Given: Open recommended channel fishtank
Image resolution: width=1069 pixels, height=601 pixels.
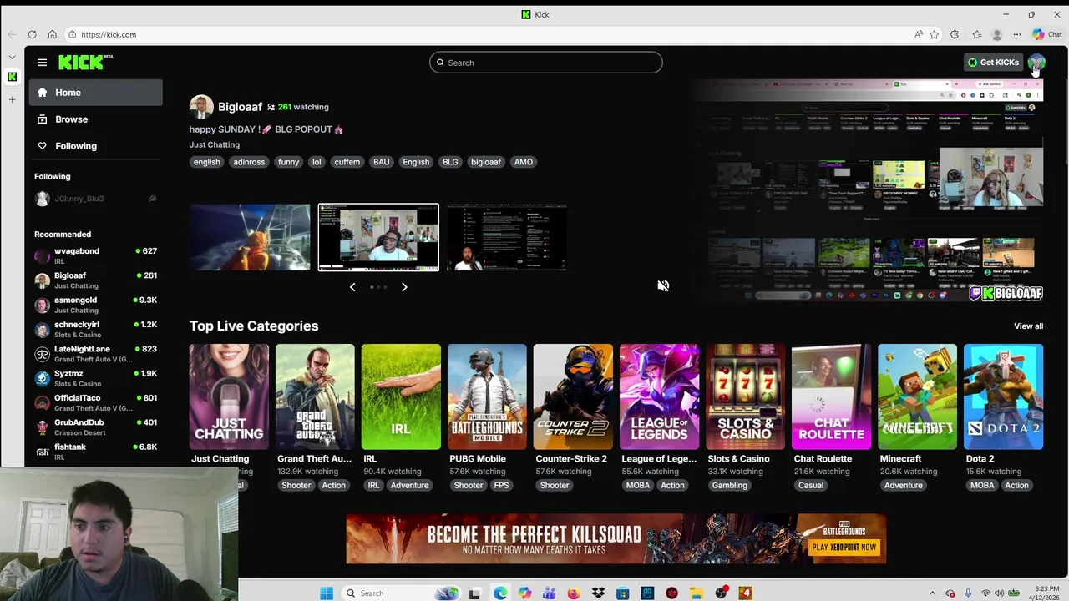Looking at the screenshot, I should [x=96, y=452].
